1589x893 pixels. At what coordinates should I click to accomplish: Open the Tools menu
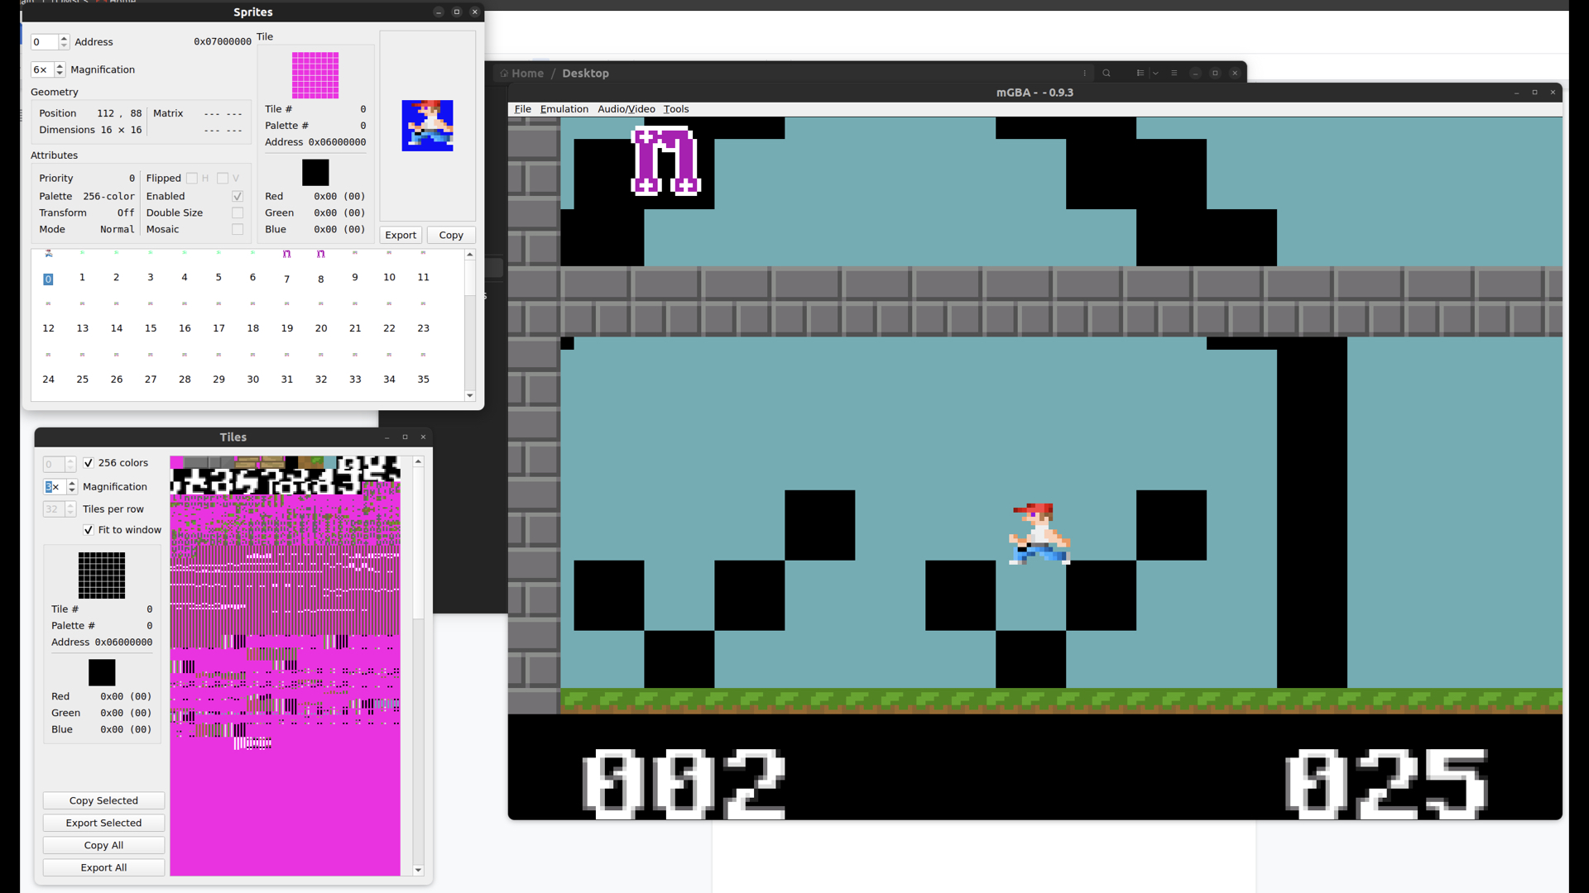(x=676, y=109)
